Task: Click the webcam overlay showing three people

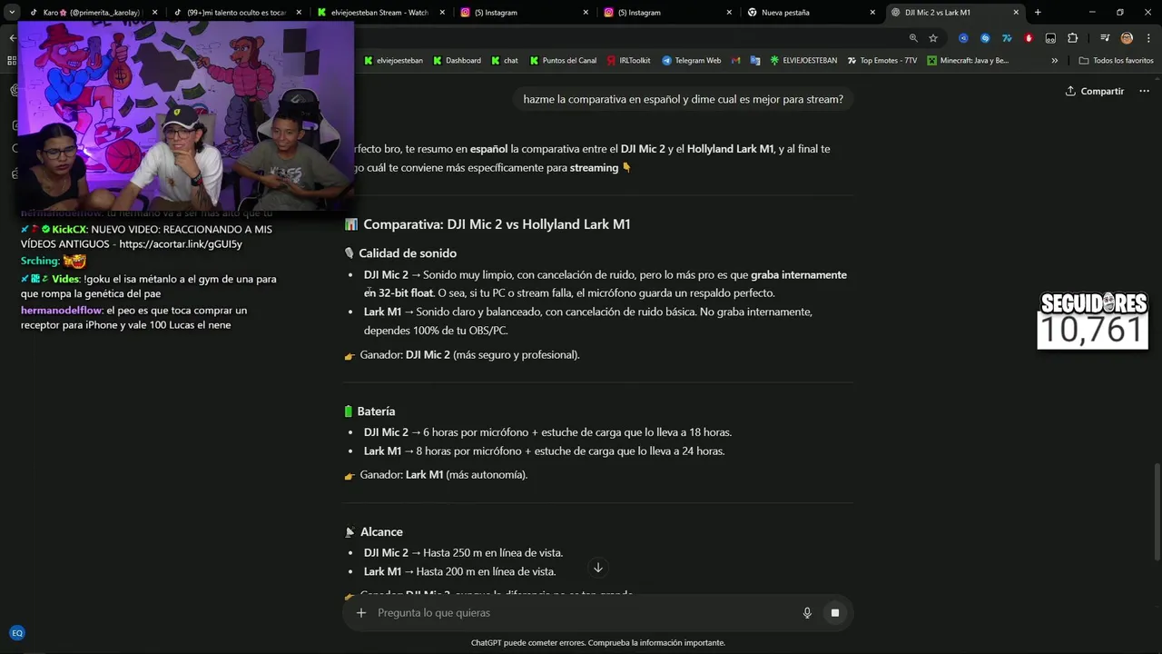Action: coord(186,115)
